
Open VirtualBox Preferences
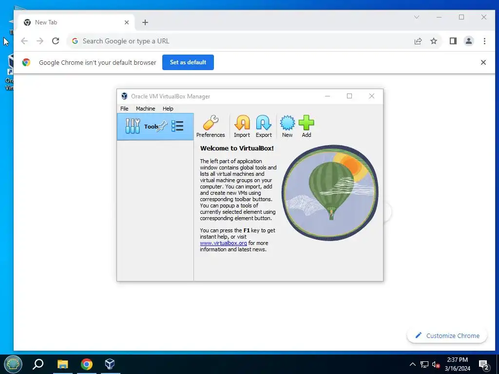[211, 126]
